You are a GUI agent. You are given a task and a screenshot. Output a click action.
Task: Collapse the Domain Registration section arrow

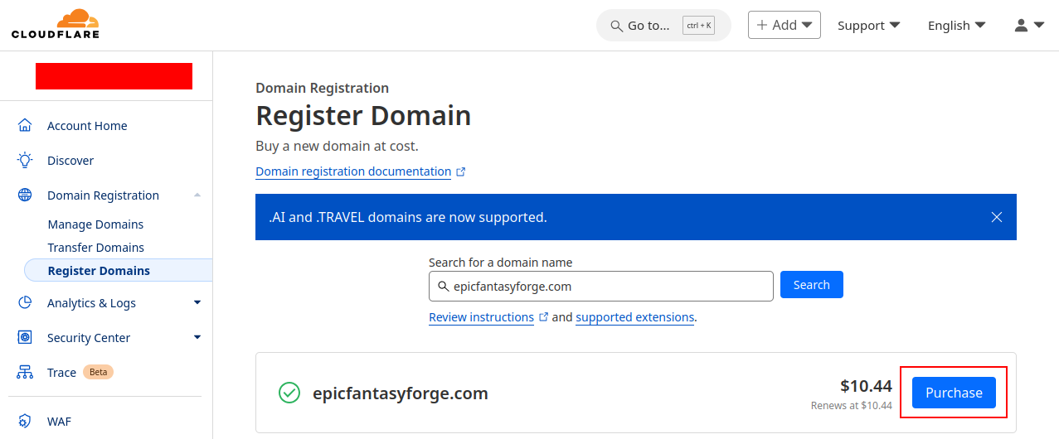click(197, 195)
